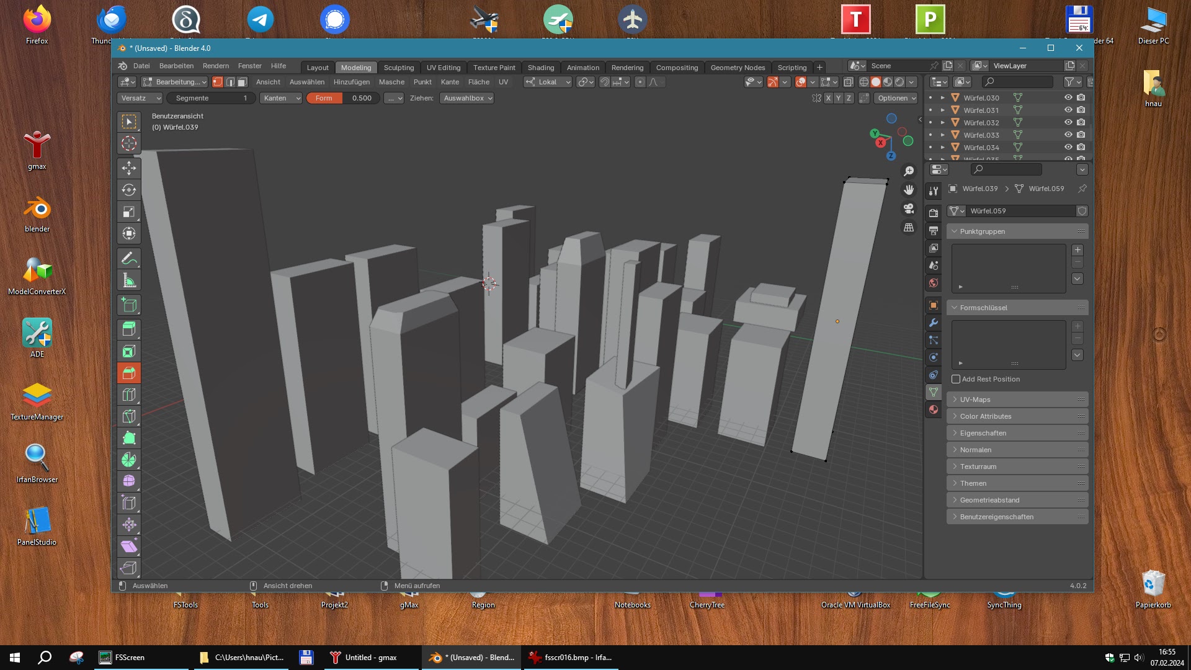Click the zoom view magnifier in viewport
Screen dimensions: 1191x670
point(909,171)
